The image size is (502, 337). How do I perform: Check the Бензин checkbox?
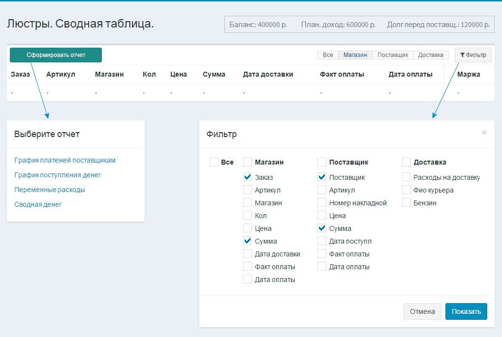(x=406, y=202)
